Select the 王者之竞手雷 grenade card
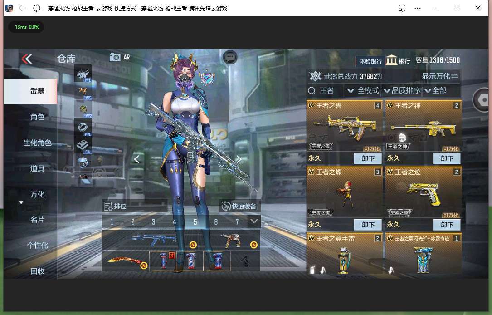The image size is (492, 315). (344, 254)
